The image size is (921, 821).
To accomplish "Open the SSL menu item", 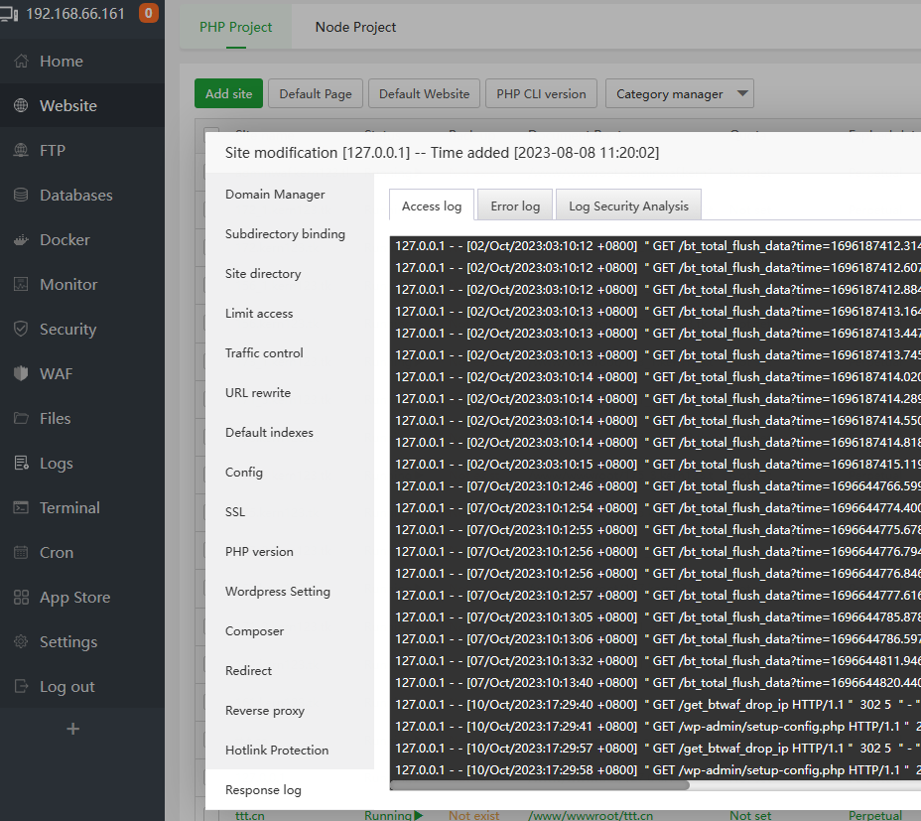I will click(x=235, y=511).
